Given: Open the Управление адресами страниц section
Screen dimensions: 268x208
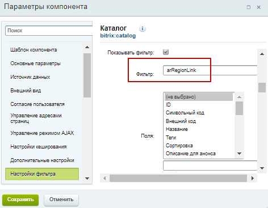Looking at the screenshot, I should [x=36, y=118].
